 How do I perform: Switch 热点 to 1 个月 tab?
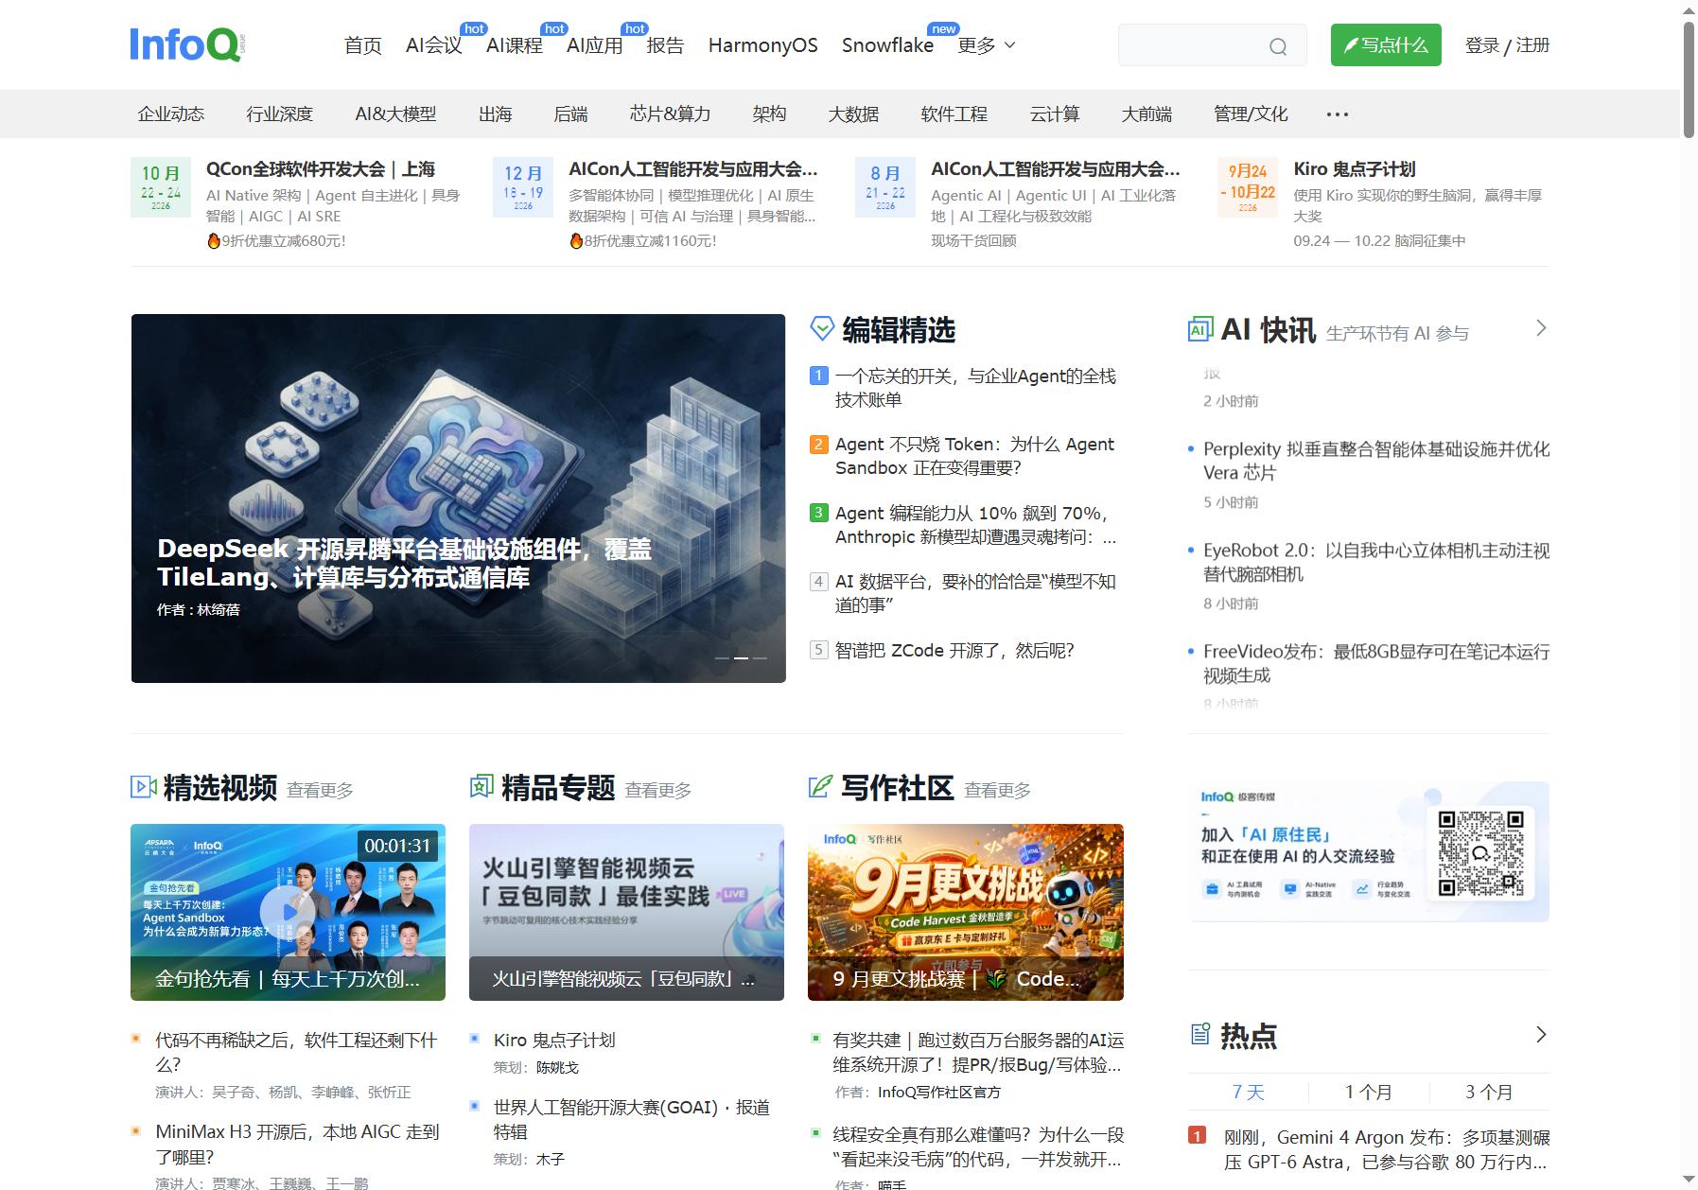click(1368, 1092)
